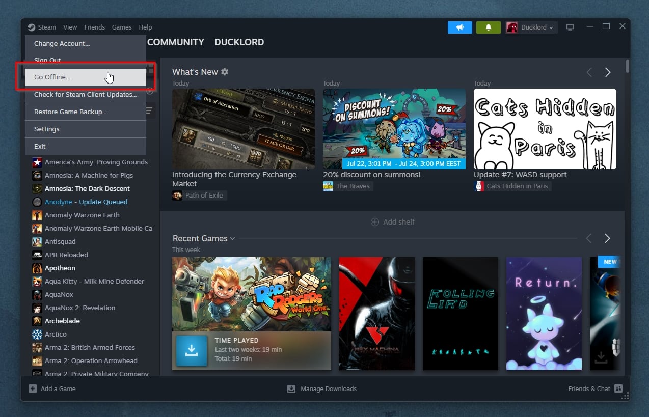The image size is (649, 417).
Task: Open the Rex Machina game cover
Action: 377,314
